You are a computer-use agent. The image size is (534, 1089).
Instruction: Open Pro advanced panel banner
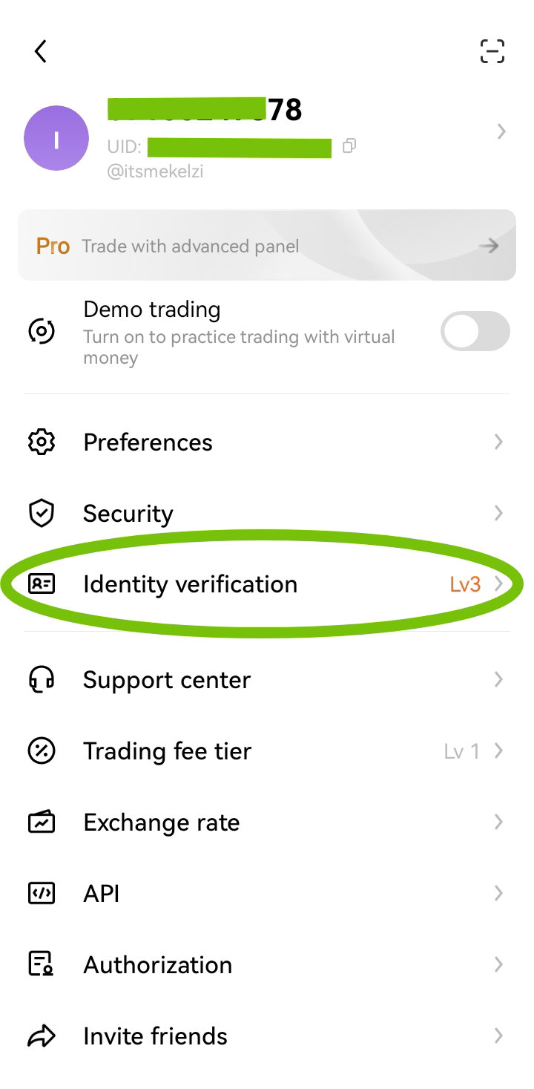[267, 245]
